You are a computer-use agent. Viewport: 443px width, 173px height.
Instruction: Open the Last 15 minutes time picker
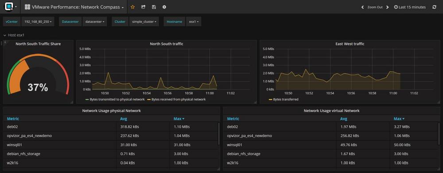(x=410, y=8)
